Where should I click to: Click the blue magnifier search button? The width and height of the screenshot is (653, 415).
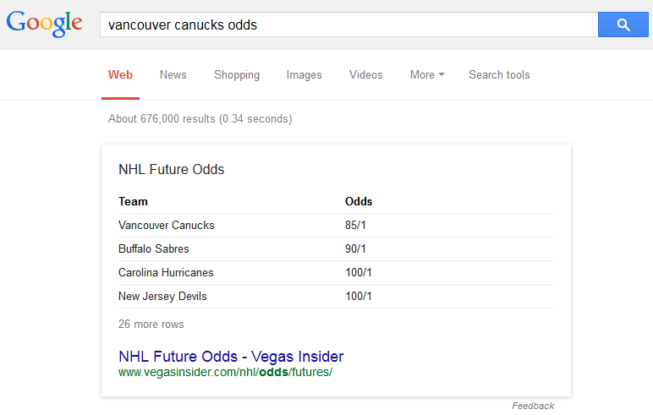(623, 25)
